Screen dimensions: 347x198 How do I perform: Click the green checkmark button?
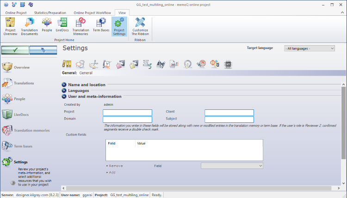click(x=15, y=50)
